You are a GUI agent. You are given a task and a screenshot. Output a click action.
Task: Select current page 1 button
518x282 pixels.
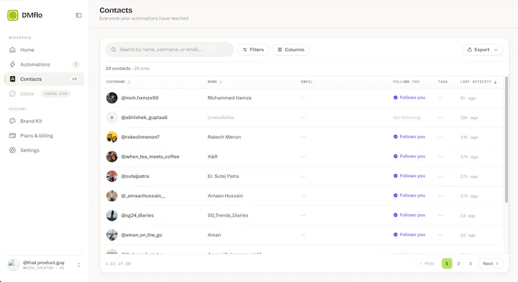click(x=447, y=263)
